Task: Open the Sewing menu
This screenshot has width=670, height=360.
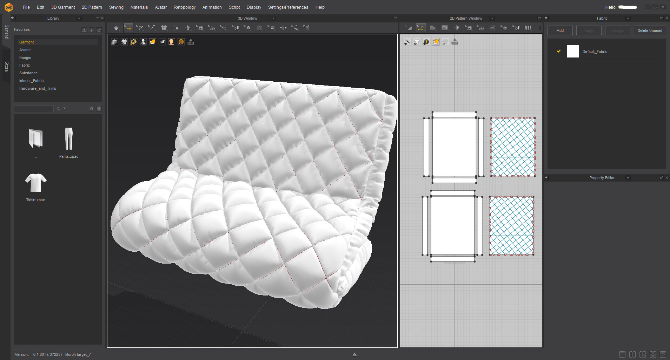Action: click(116, 7)
